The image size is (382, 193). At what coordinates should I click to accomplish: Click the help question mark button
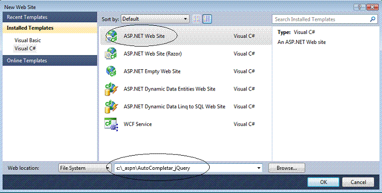[360, 7]
